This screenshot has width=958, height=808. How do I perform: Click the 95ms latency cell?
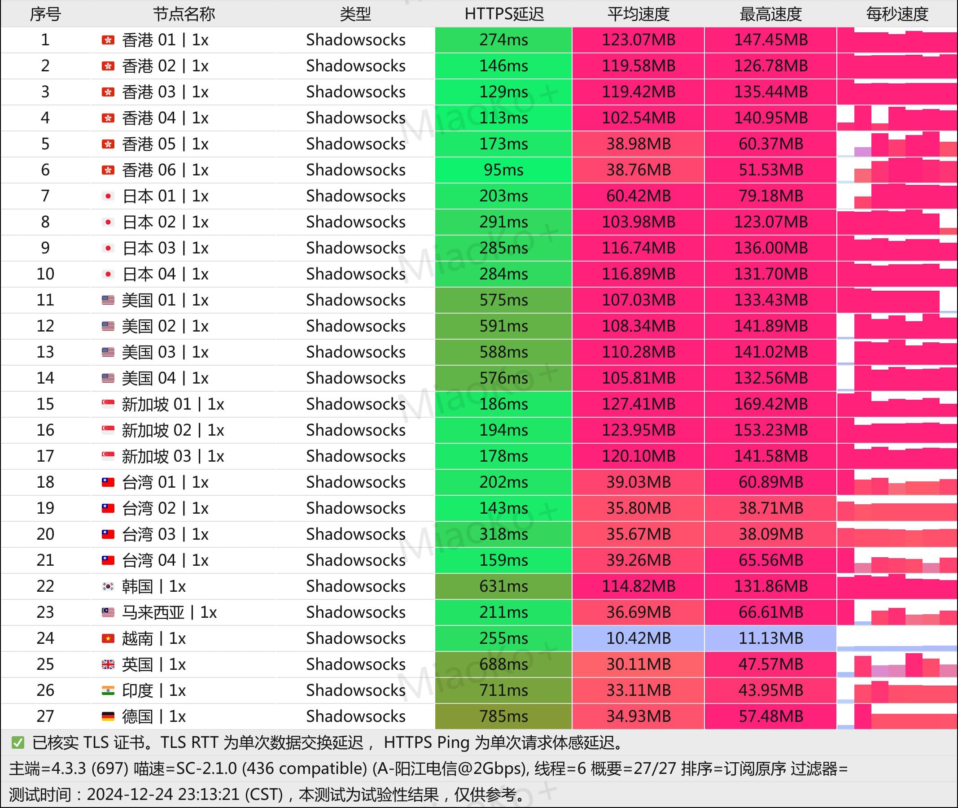[x=503, y=170]
